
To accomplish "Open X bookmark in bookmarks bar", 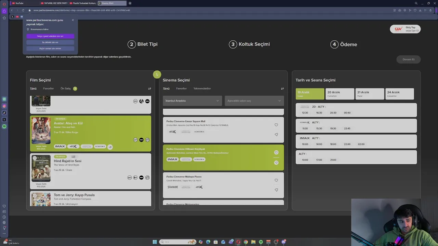I will click(13, 17).
